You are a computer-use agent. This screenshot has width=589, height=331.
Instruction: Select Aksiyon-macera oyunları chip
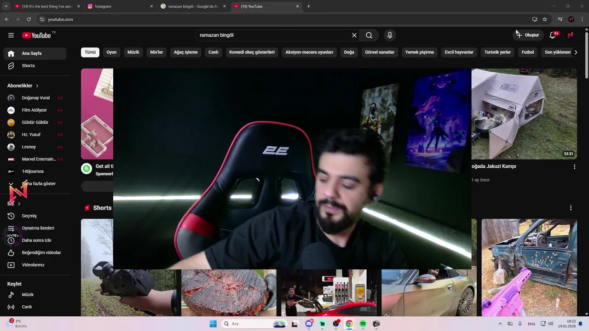(309, 52)
